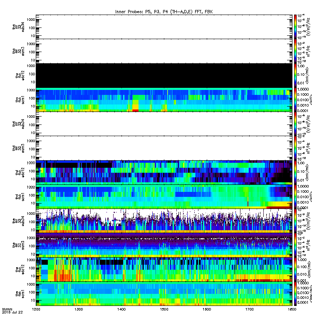The height and width of the screenshot is (333, 312).
Task: Click the 1800 time axis label
Action: coord(292,309)
